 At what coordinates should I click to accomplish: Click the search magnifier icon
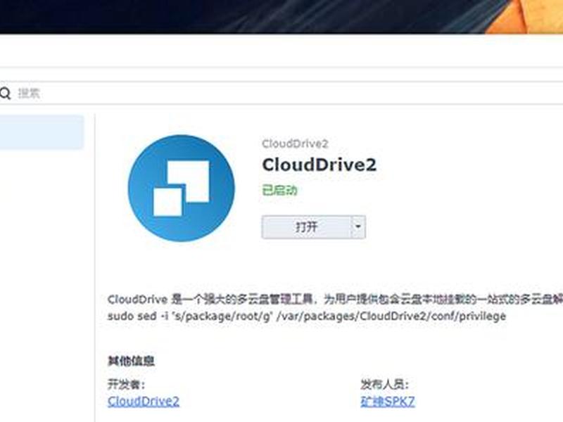pyautogui.click(x=5, y=94)
